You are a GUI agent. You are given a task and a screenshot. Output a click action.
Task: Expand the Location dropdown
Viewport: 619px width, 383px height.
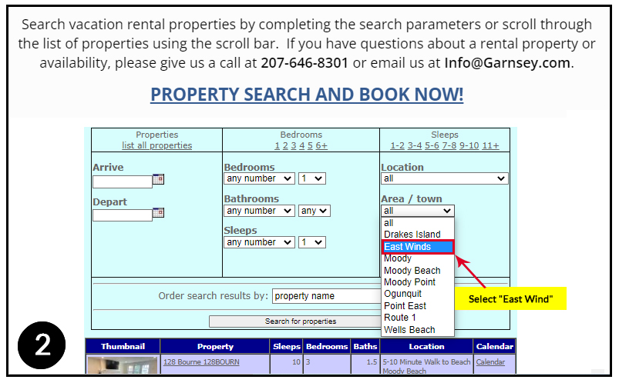444,178
